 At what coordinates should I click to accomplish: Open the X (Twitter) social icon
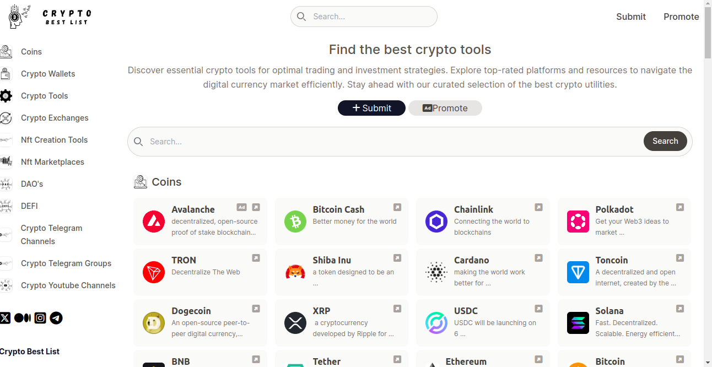(5, 318)
